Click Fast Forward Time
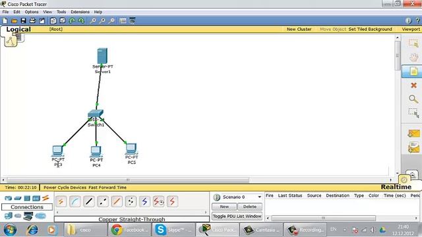The height and width of the screenshot is (237, 422). (107, 188)
